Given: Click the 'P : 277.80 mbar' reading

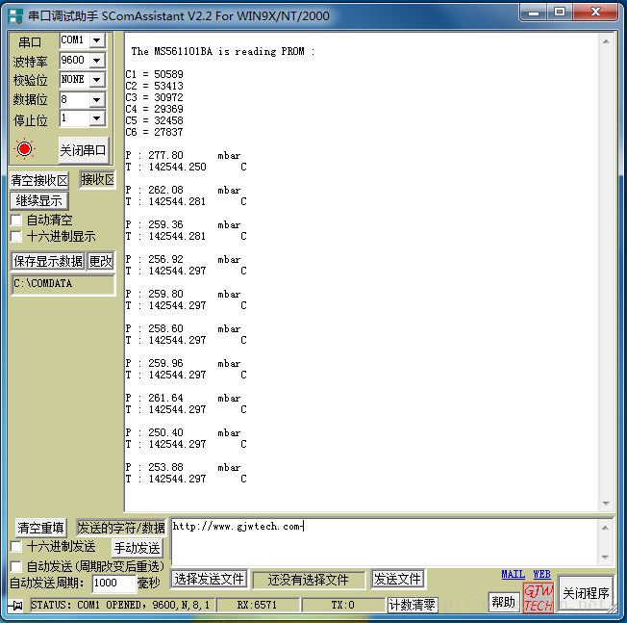Looking at the screenshot, I should tap(183, 155).
